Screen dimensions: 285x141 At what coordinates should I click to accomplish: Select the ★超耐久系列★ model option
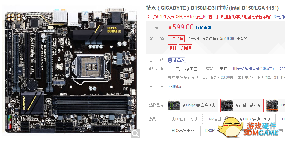[x=242, y=105]
